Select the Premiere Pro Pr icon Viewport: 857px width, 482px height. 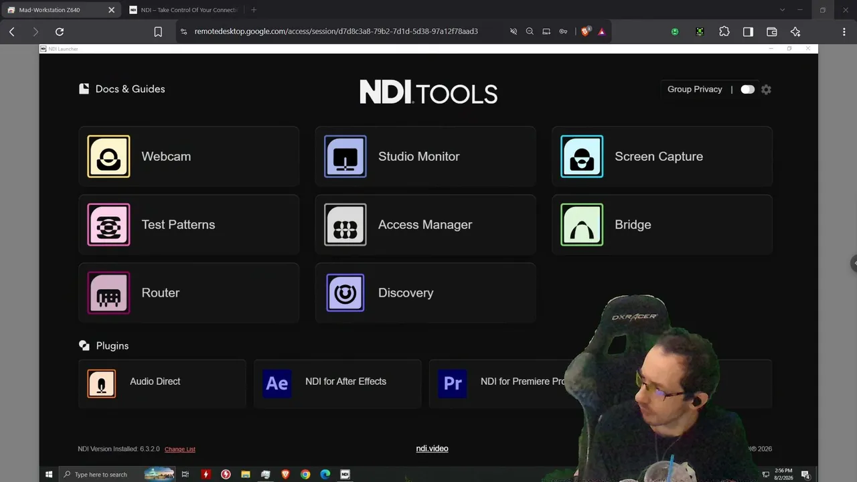pyautogui.click(x=453, y=384)
